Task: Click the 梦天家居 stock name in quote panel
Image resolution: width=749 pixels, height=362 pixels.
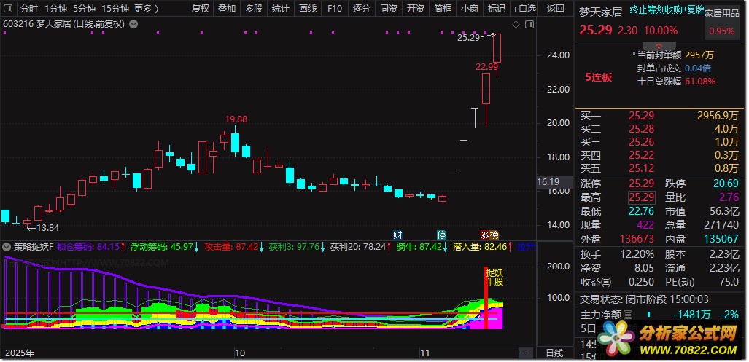Action: (x=601, y=12)
